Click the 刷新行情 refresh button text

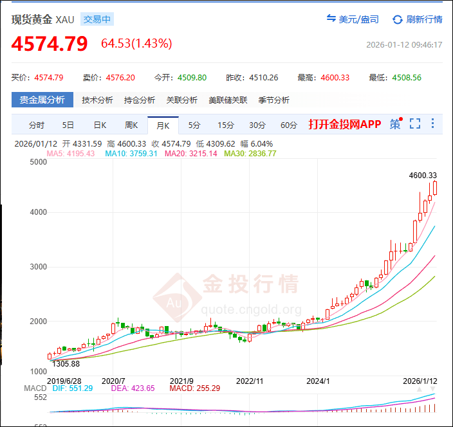[x=424, y=19]
